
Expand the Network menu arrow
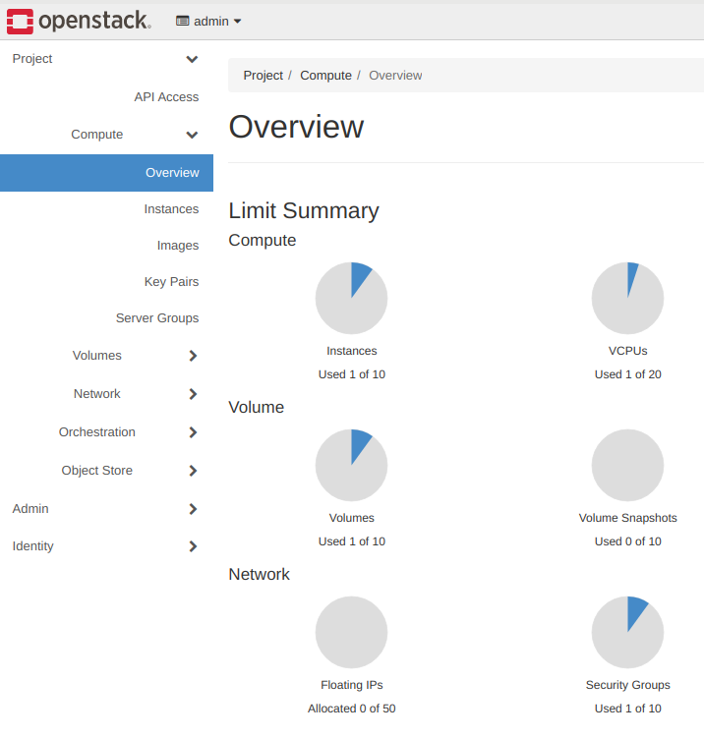click(x=193, y=394)
